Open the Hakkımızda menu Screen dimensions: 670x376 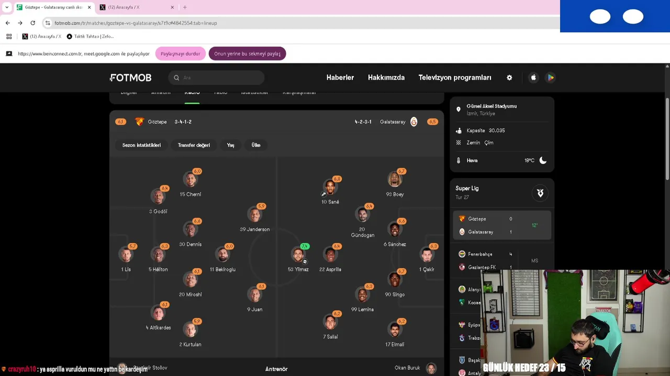[386, 77]
